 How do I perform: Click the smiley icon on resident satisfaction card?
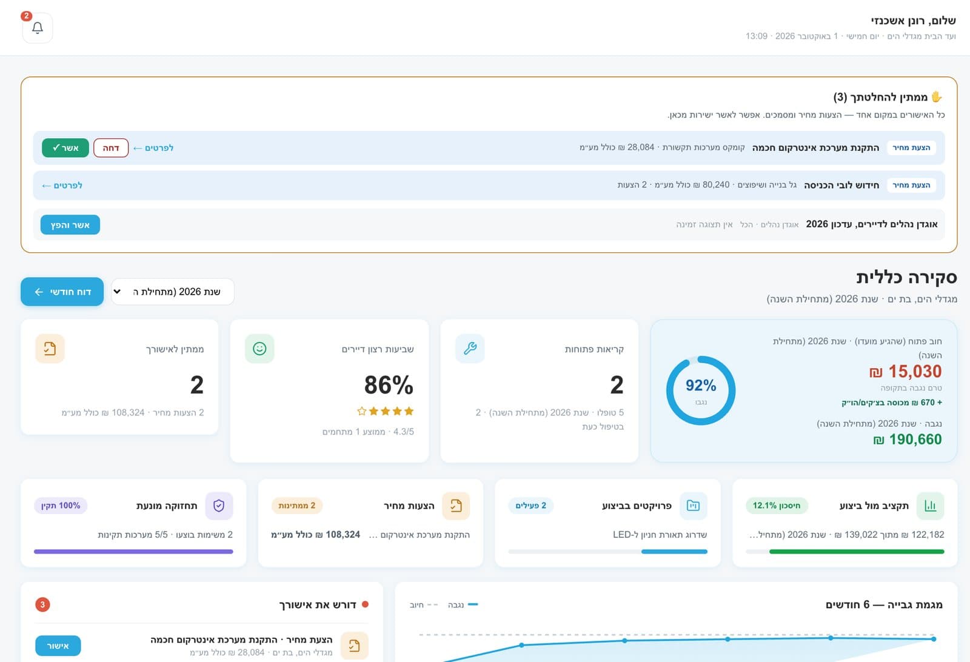(x=259, y=349)
